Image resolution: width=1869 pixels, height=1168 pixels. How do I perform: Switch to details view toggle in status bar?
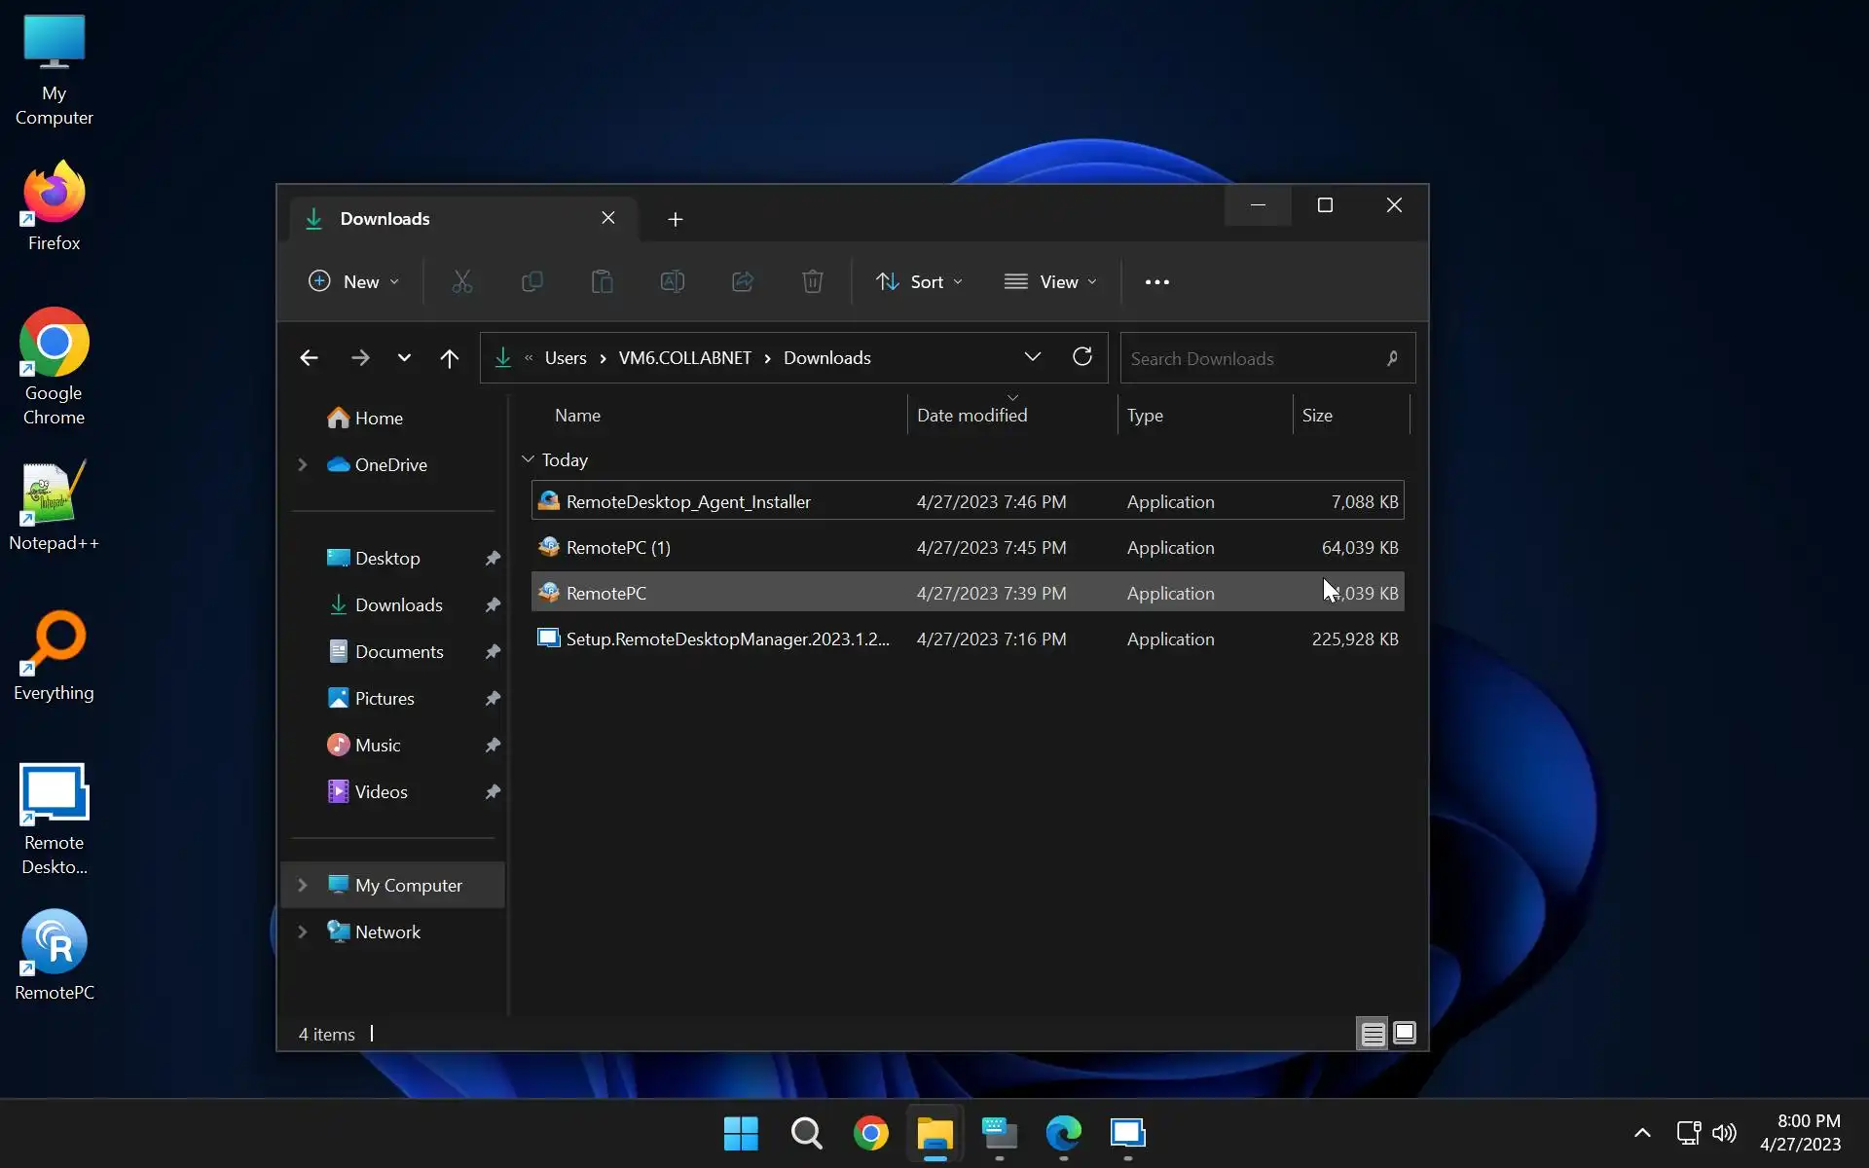point(1373,1033)
